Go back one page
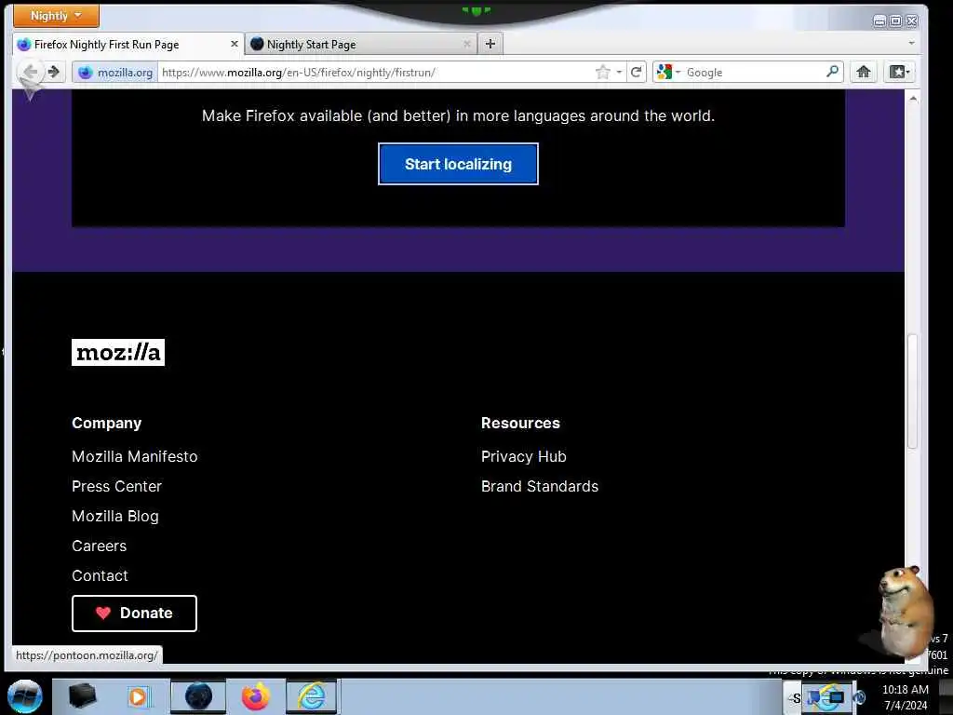 (x=30, y=72)
